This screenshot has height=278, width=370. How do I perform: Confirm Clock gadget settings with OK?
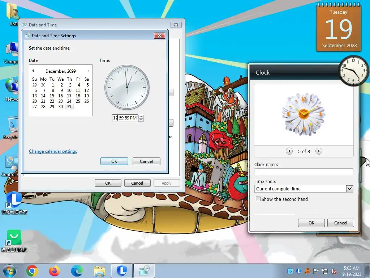(311, 223)
